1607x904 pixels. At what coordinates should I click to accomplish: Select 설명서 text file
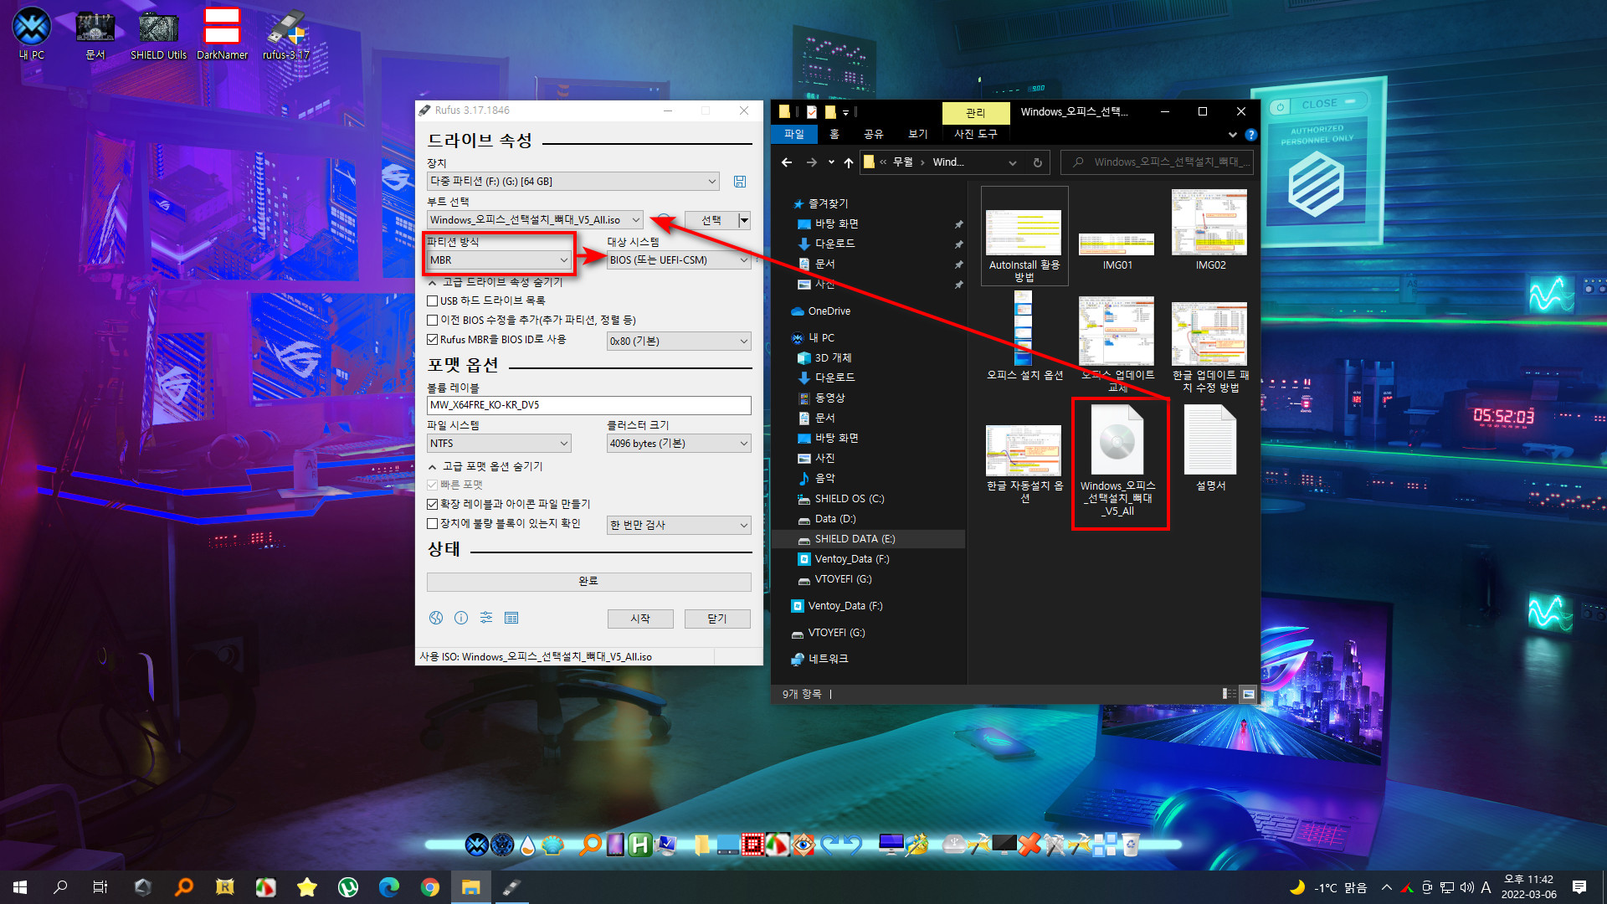tap(1210, 448)
